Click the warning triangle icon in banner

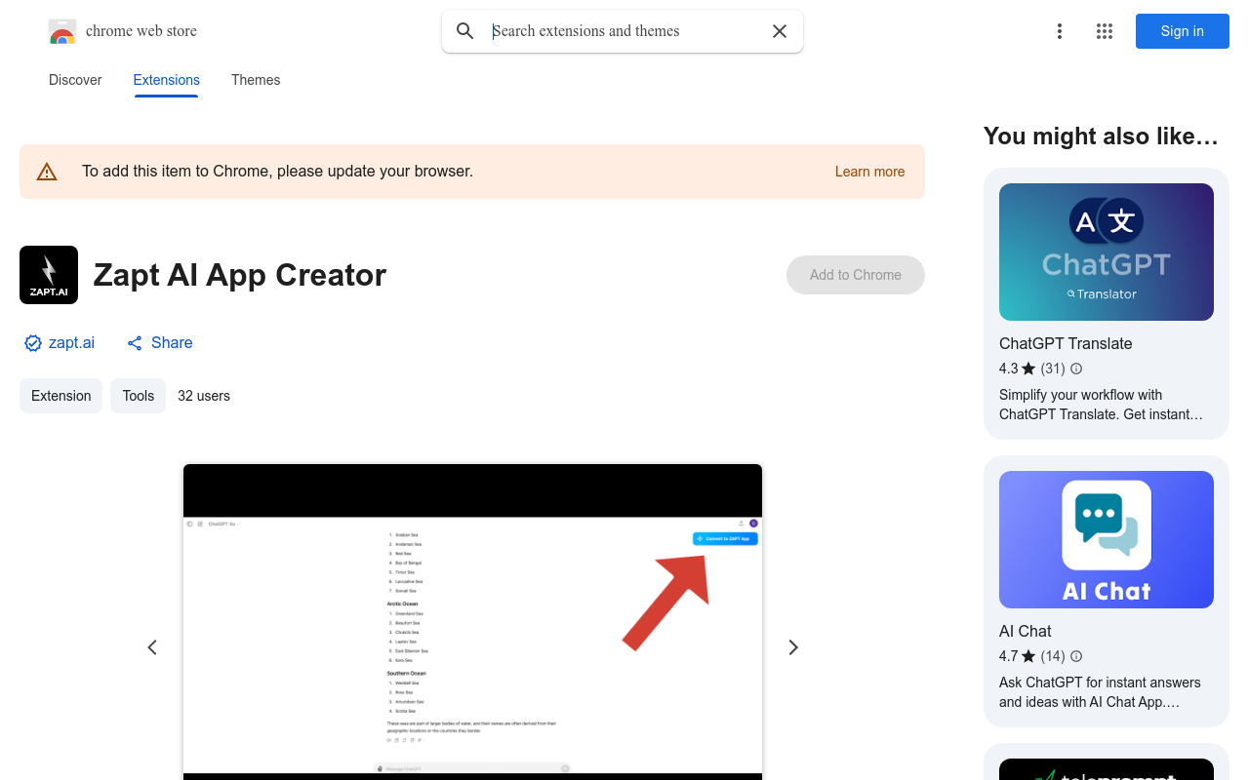(47, 172)
